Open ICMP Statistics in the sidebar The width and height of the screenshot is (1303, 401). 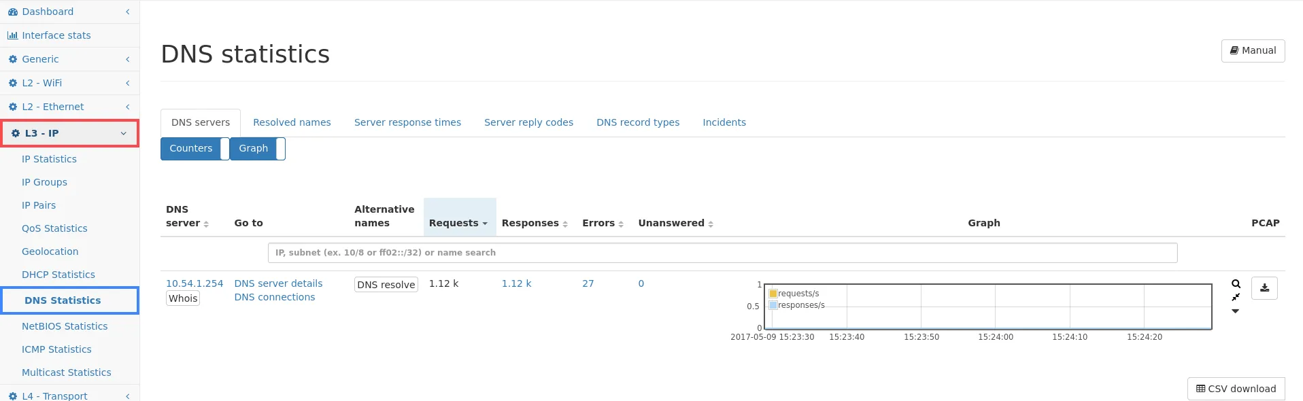point(56,349)
